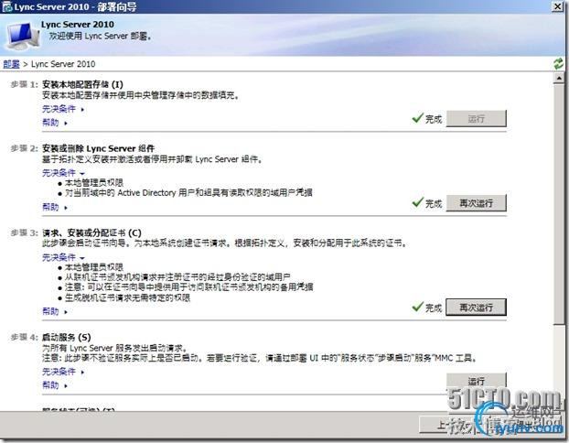The width and height of the screenshot is (569, 443).
Task: Click the 欢迎使用 Lync Server 部署 header text
Action: coord(100,37)
